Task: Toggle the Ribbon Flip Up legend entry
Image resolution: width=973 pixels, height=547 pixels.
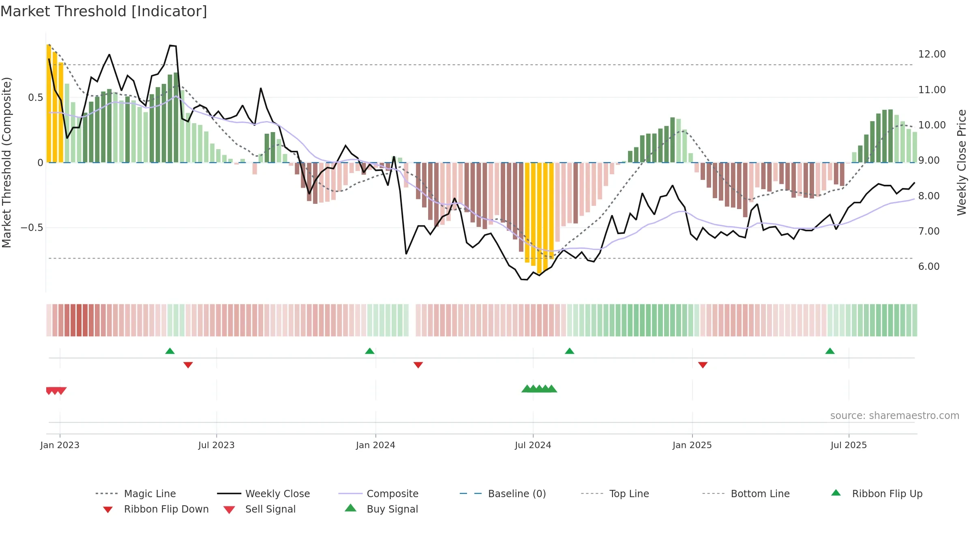Action: (877, 494)
